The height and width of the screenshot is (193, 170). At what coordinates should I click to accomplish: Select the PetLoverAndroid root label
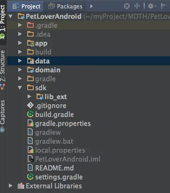tap(53, 16)
